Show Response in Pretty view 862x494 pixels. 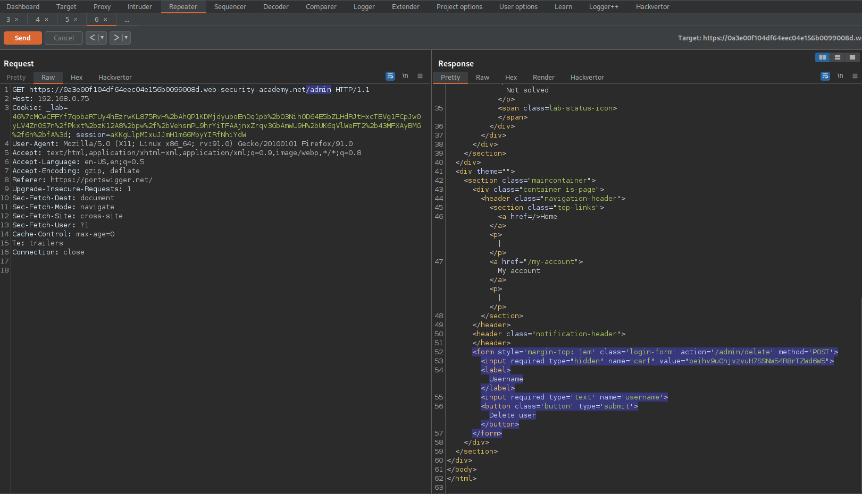click(x=450, y=77)
